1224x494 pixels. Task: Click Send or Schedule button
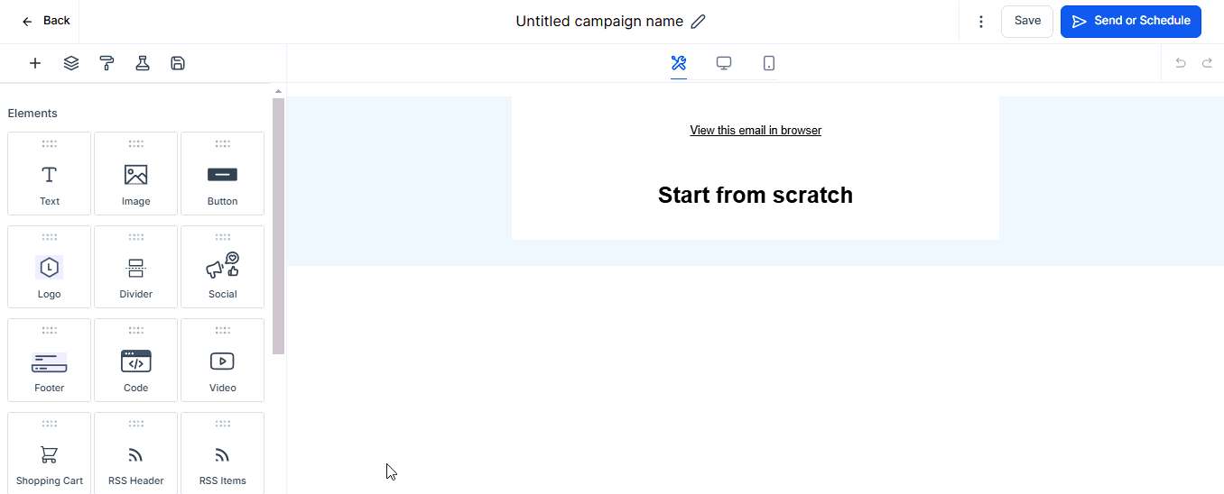[1130, 22]
